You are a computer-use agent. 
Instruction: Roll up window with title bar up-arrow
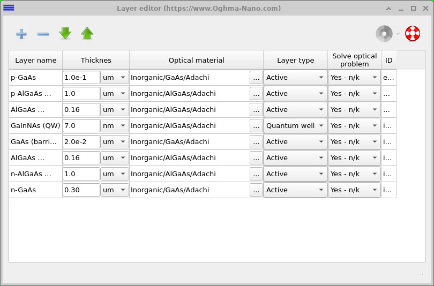[388, 9]
